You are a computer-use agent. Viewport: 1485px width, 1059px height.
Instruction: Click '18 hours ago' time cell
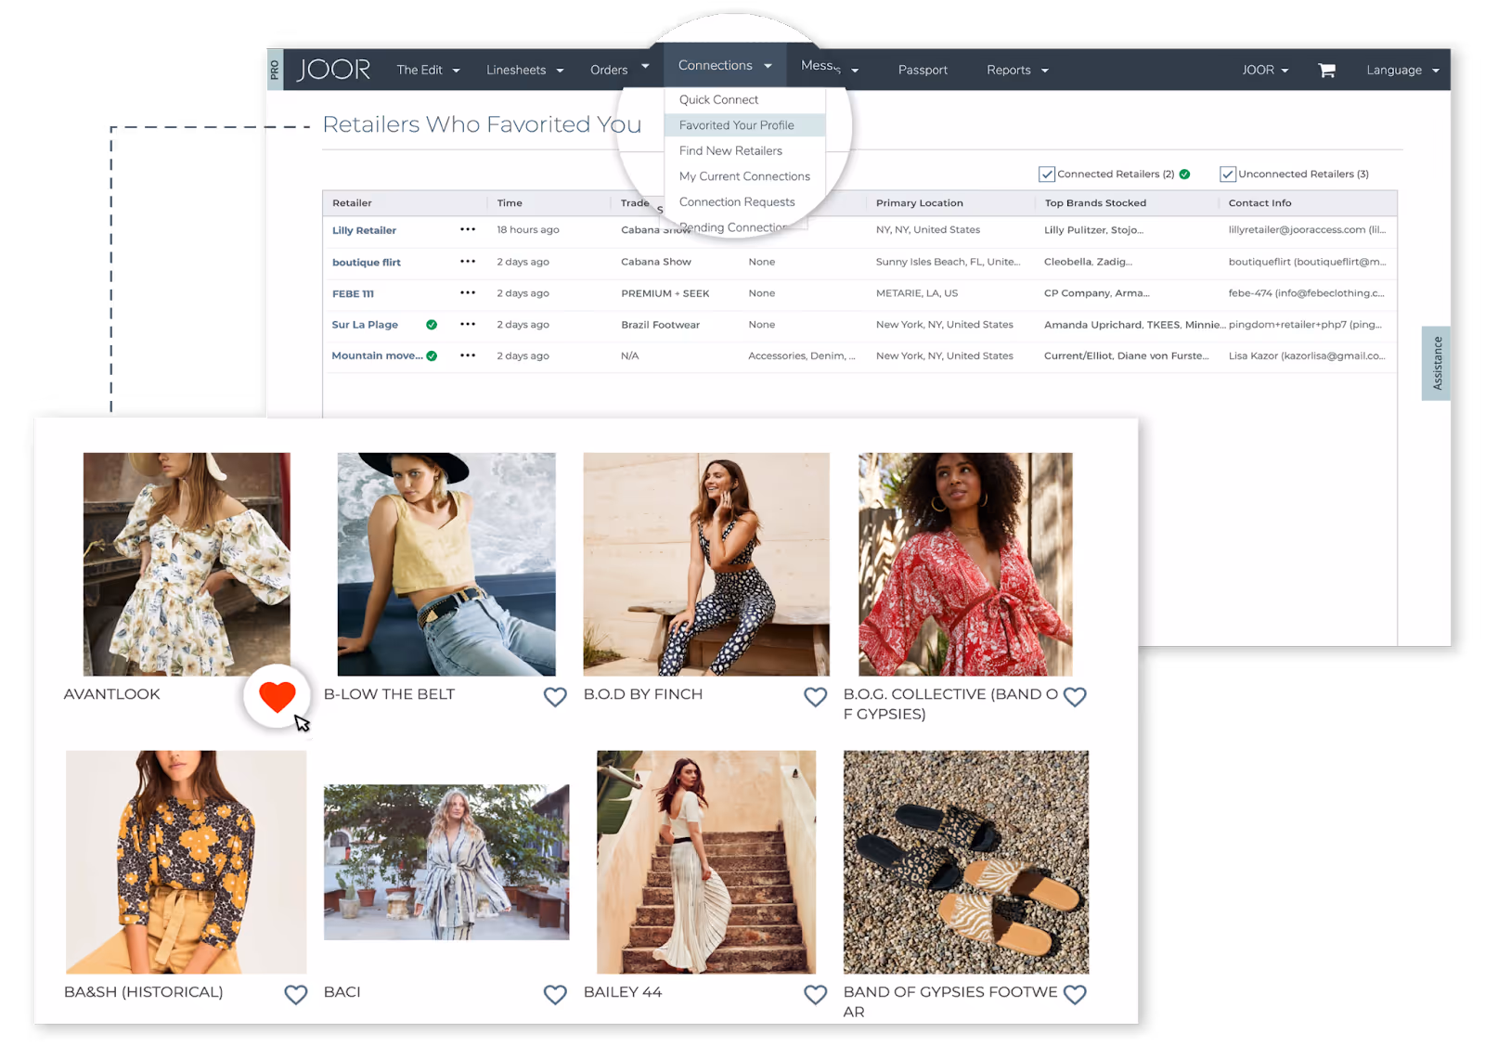click(x=527, y=229)
